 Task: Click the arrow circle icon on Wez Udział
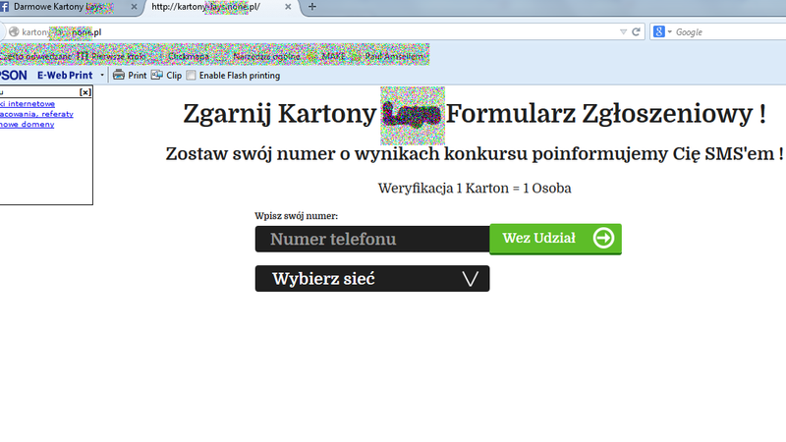(603, 238)
